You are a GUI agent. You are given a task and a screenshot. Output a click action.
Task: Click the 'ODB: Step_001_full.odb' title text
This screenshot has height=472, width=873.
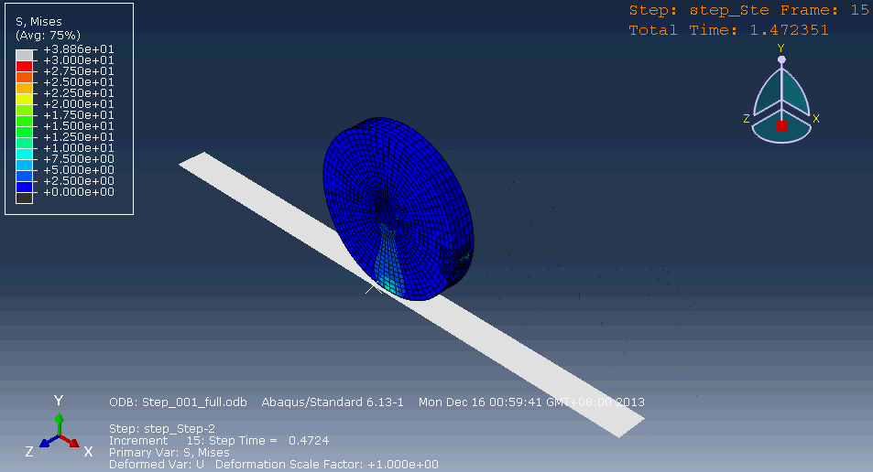[178, 402]
